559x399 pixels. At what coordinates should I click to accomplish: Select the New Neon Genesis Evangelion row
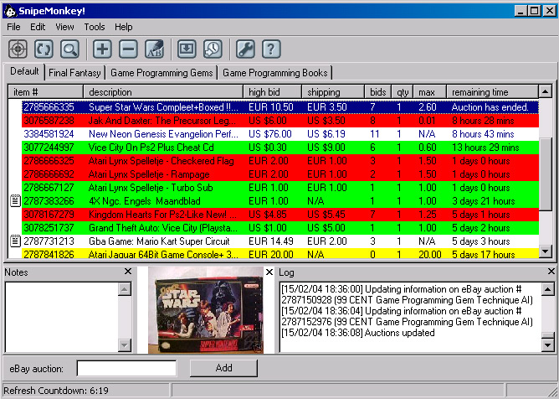point(280,134)
